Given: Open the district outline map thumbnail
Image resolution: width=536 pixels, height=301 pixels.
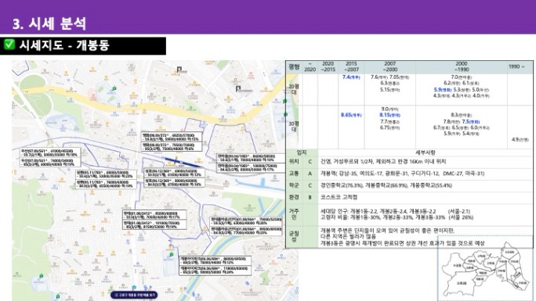Looking at the screenshot, I should point(485,269).
